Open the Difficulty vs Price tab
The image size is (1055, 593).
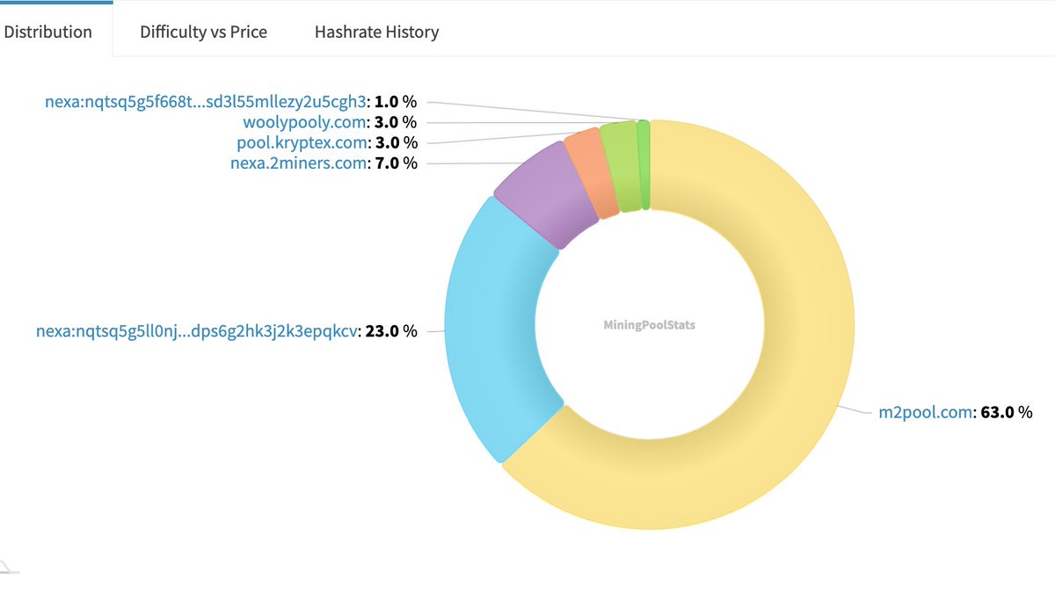pyautogui.click(x=203, y=32)
